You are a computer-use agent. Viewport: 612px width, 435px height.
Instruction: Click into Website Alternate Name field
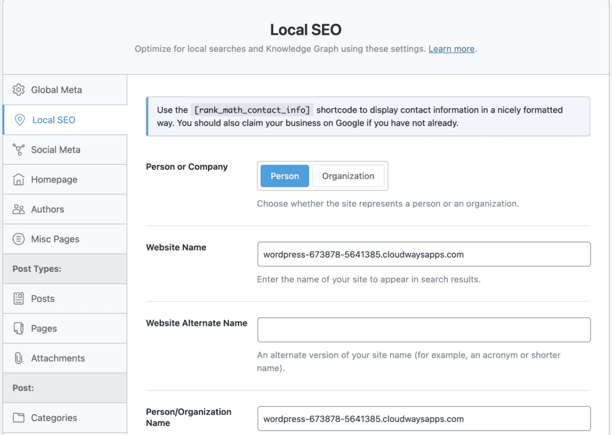pos(424,330)
